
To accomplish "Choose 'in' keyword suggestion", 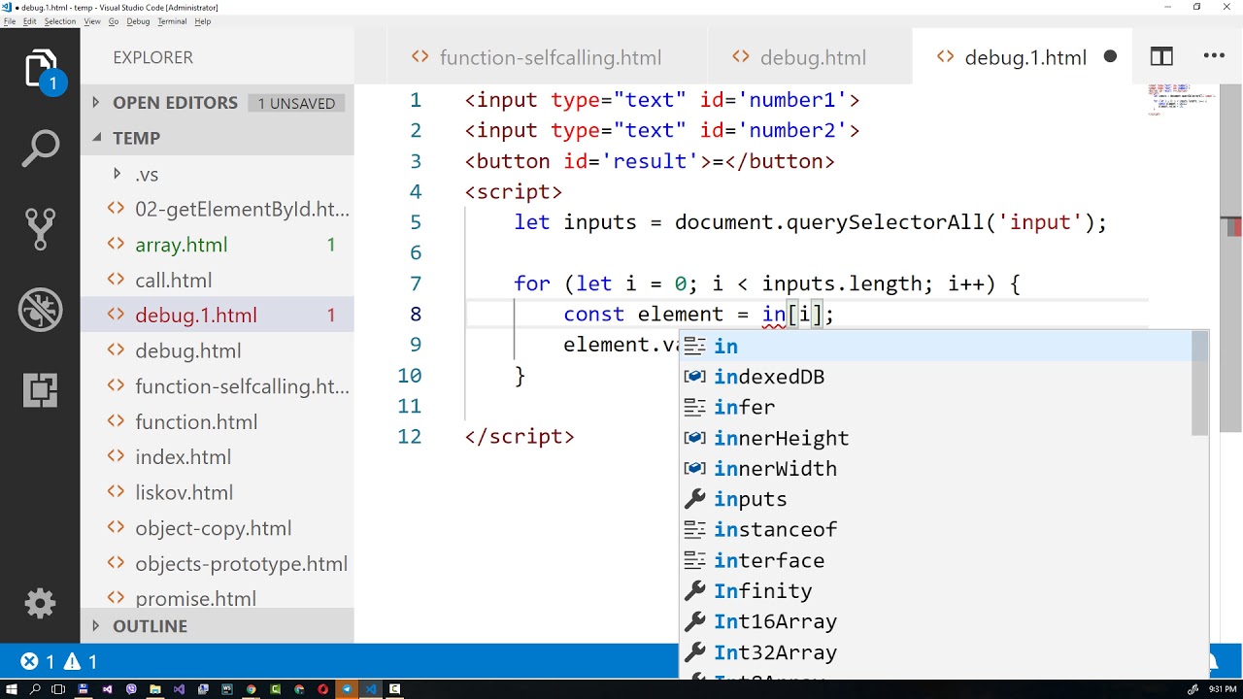I will tap(936, 346).
